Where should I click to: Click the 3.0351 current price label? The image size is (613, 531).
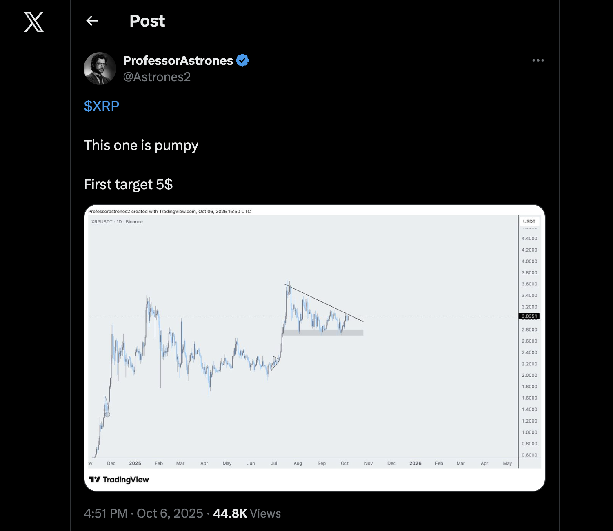pos(529,316)
